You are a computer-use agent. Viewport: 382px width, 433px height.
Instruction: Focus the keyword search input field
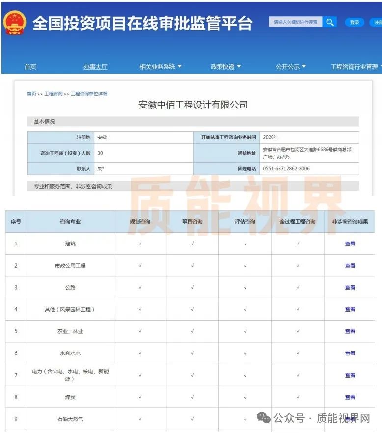(296, 22)
